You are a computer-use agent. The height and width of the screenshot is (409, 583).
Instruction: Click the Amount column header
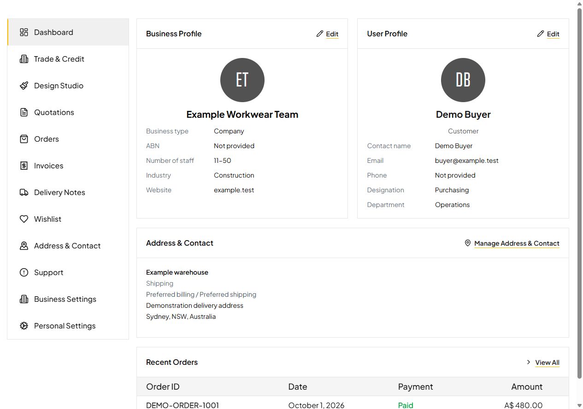[527, 386]
